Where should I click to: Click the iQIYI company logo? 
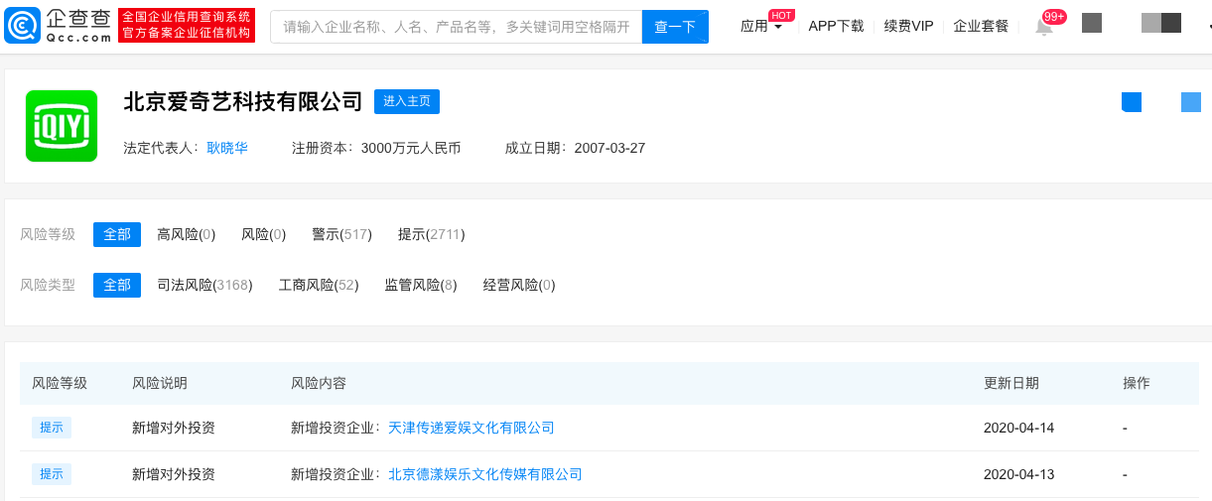click(x=62, y=126)
